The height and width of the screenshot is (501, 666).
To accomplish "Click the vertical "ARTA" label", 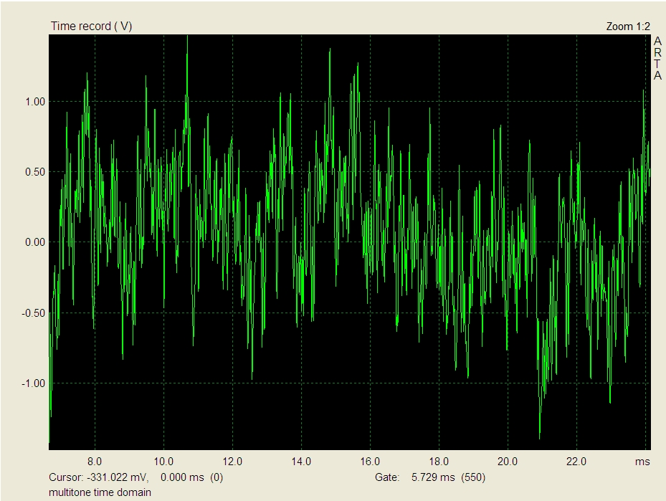I will pyautogui.click(x=657, y=59).
